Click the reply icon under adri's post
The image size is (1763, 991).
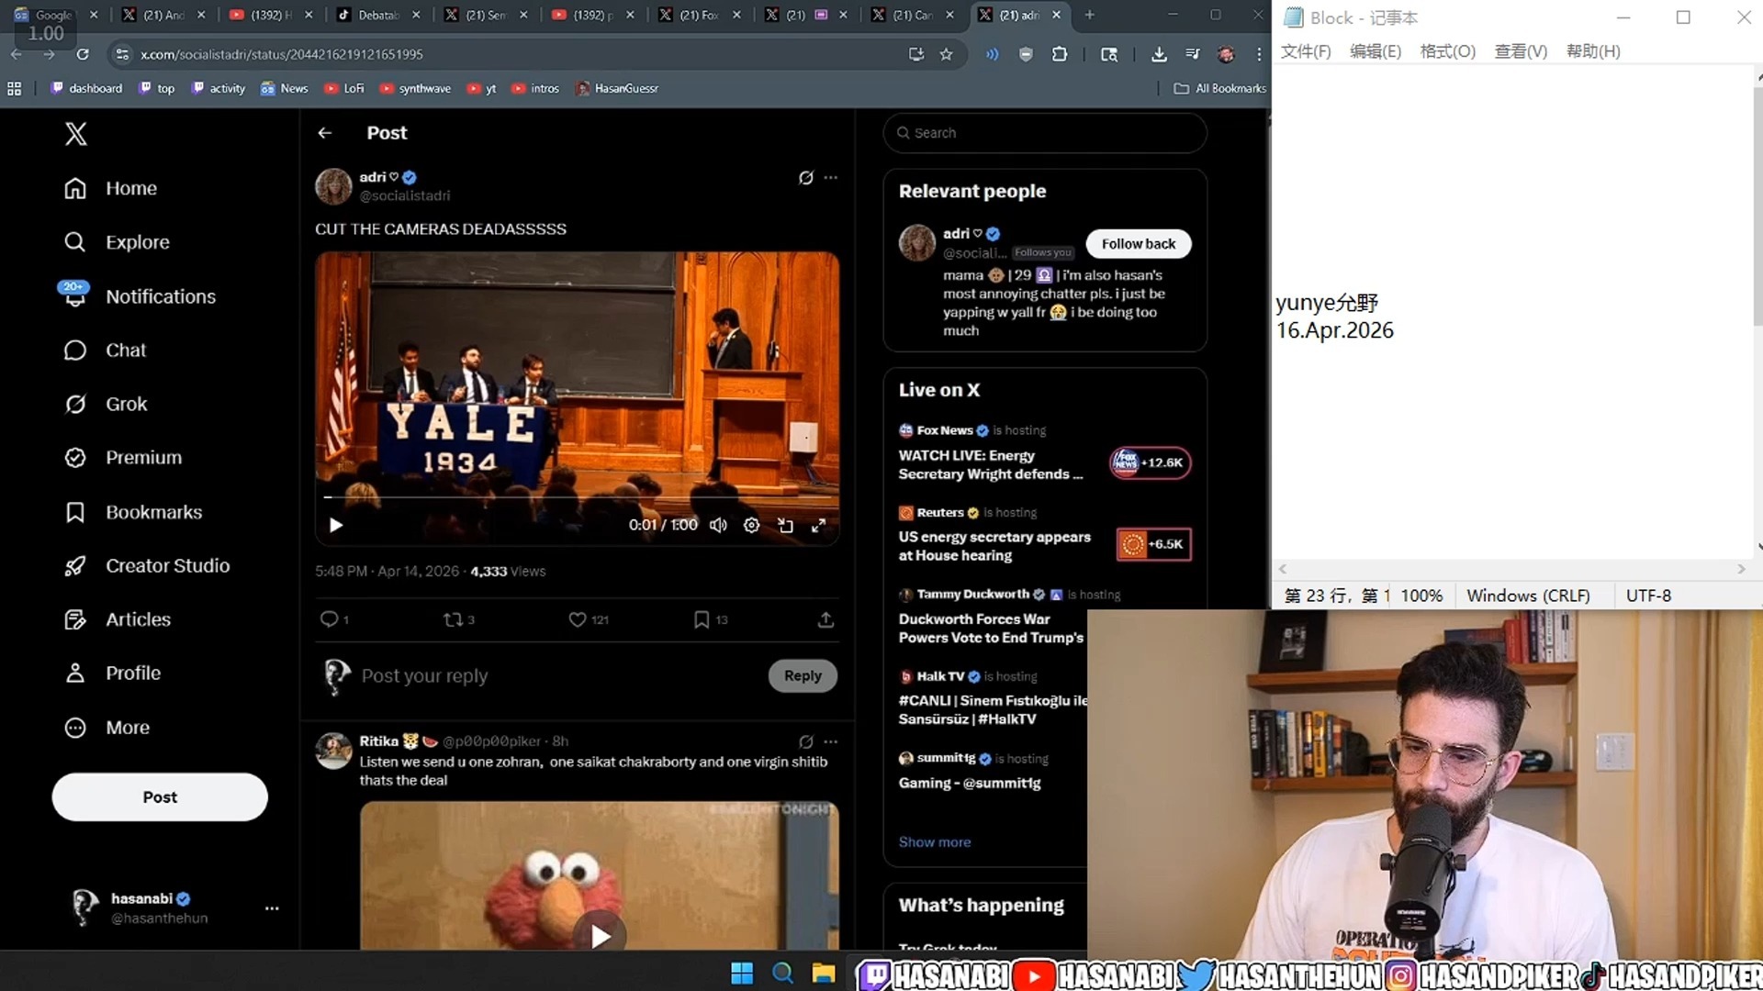pyautogui.click(x=333, y=619)
